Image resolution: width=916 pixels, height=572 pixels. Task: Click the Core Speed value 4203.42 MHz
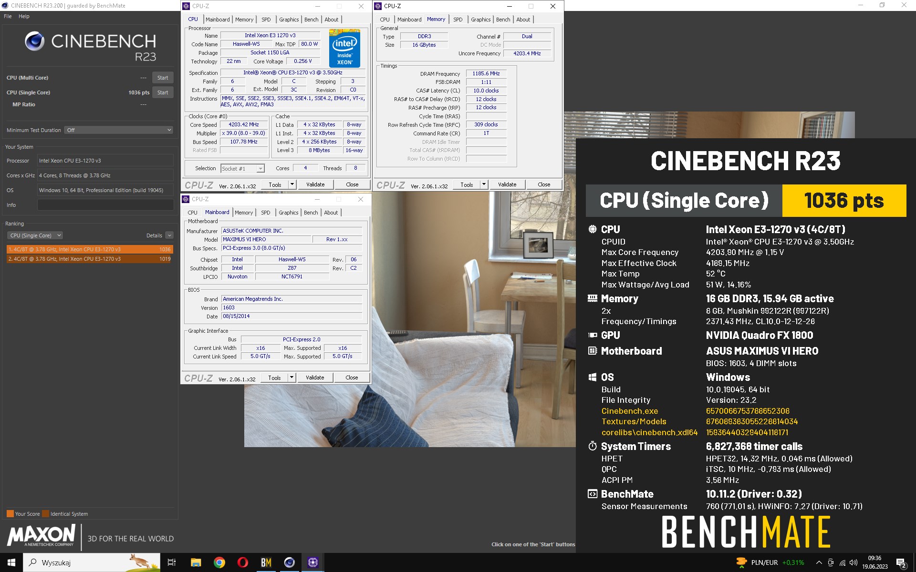[x=244, y=125]
